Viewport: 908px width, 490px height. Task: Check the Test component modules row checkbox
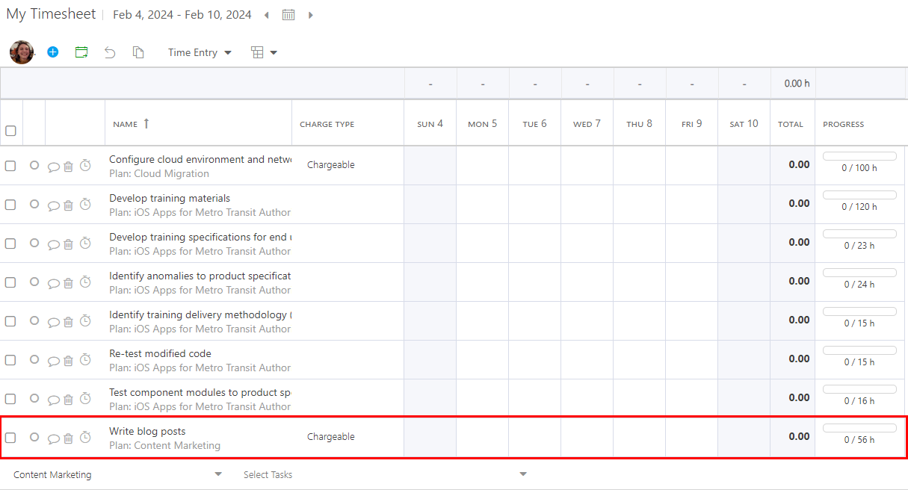tap(10, 399)
